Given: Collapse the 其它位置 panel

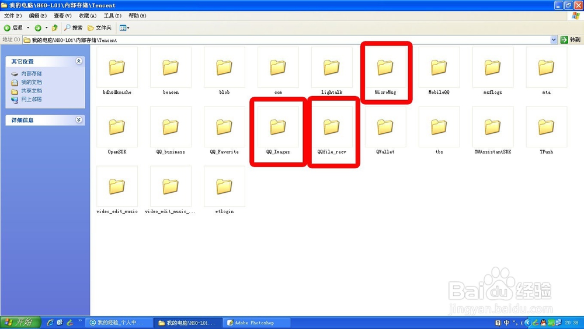Looking at the screenshot, I should click(x=79, y=61).
